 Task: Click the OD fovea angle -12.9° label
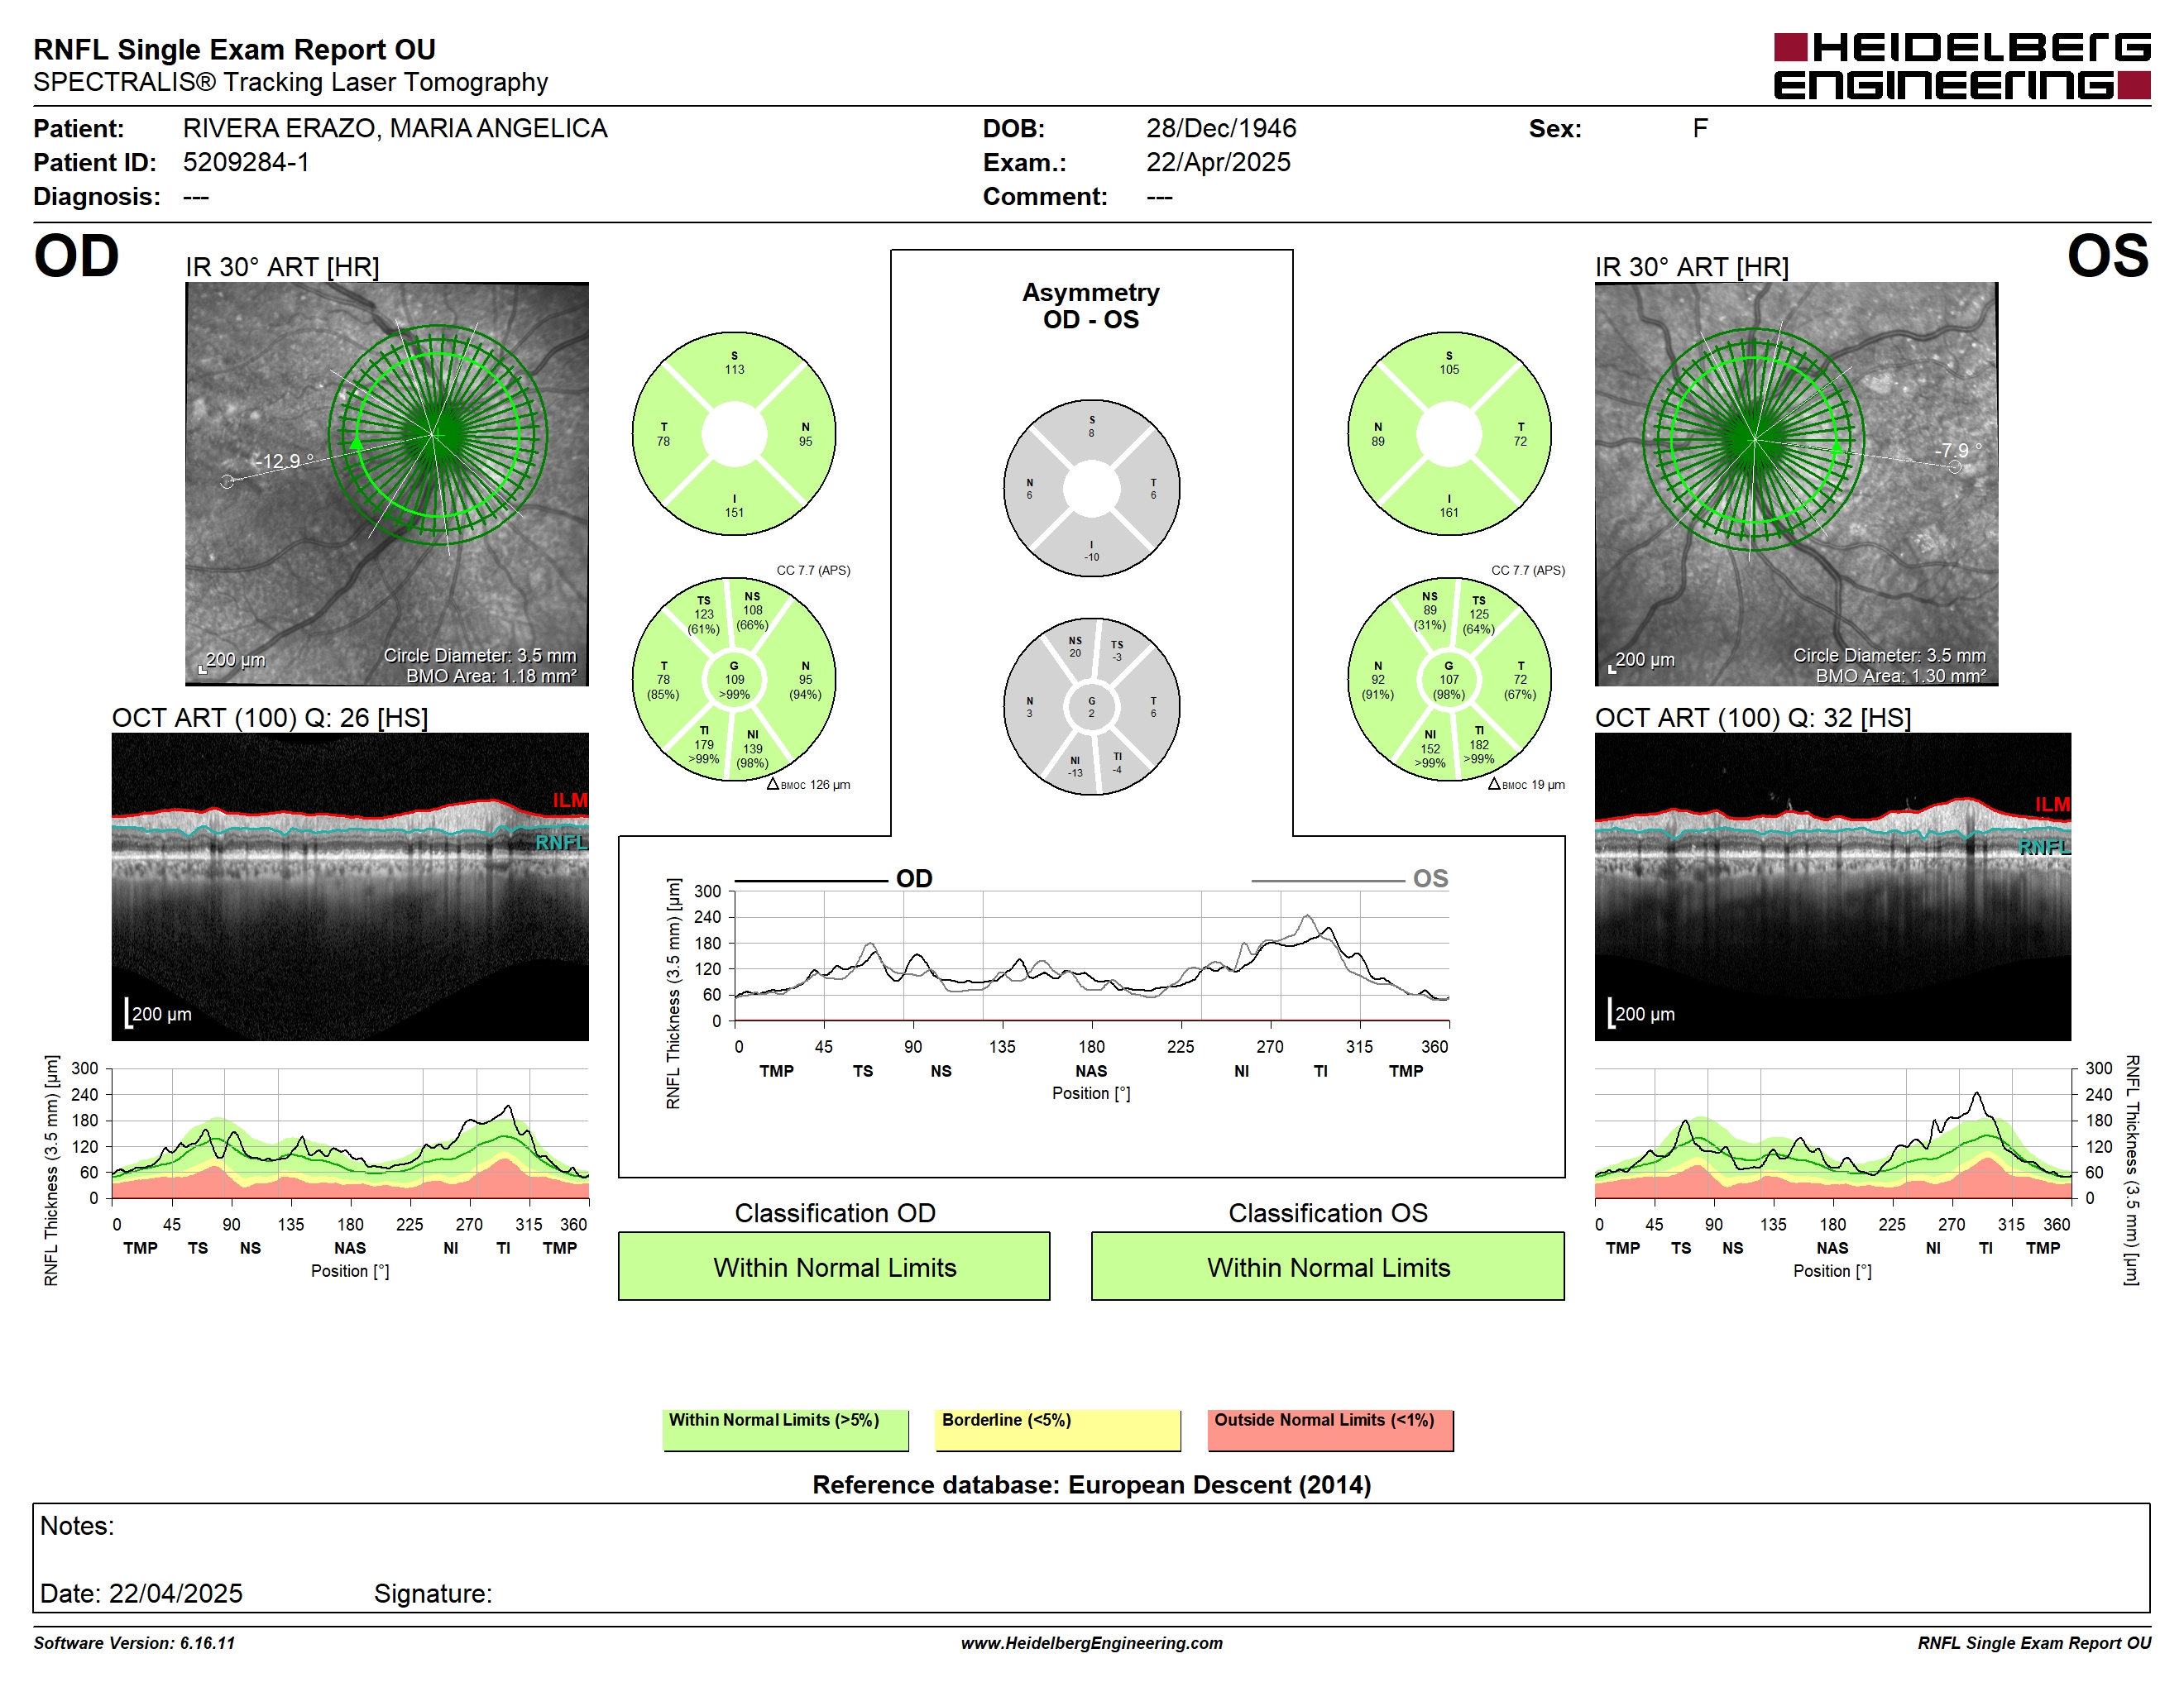284,461
